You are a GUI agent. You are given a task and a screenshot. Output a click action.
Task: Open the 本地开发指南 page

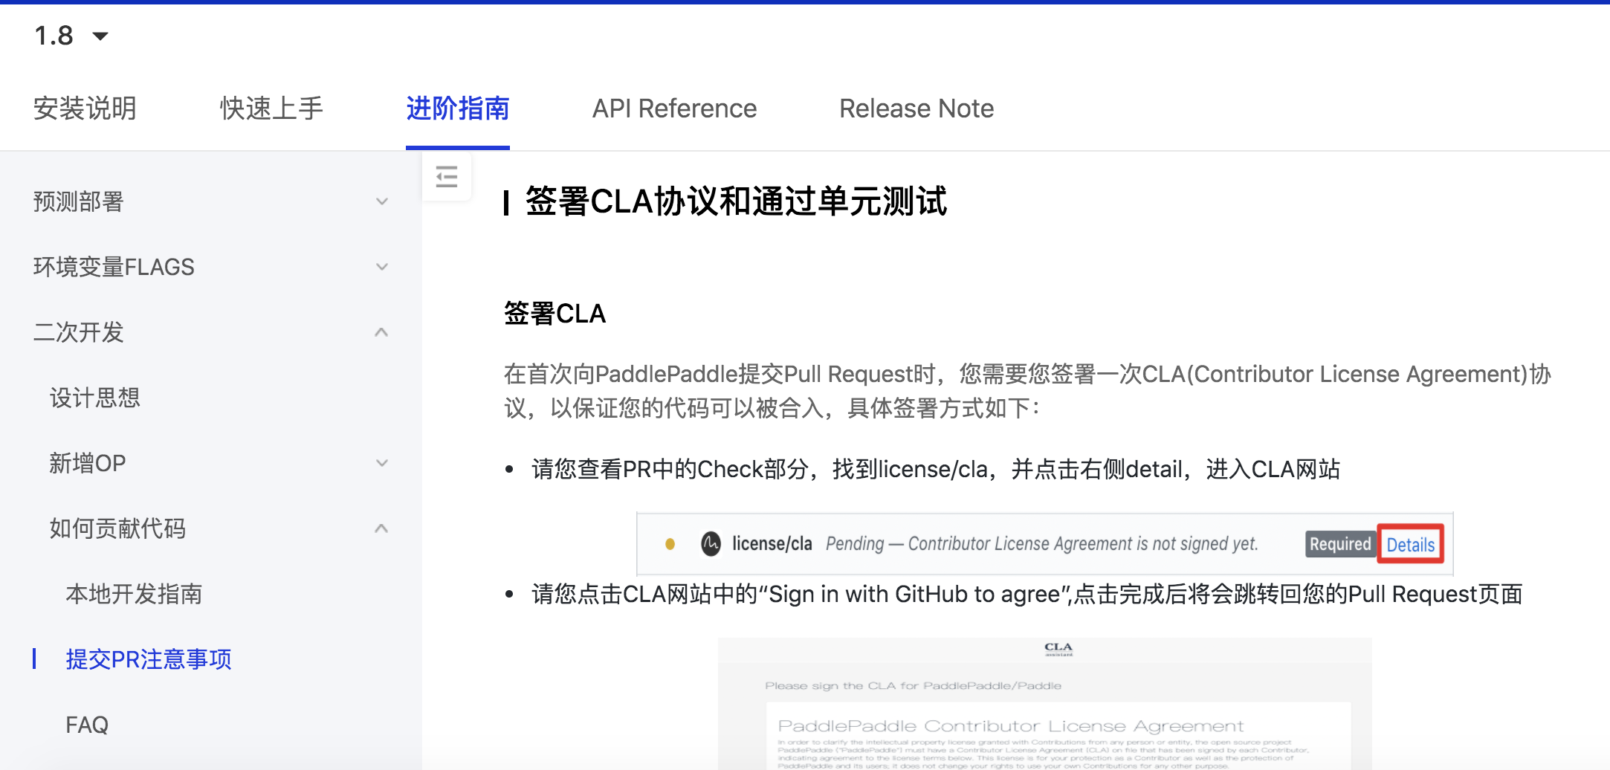(x=134, y=594)
